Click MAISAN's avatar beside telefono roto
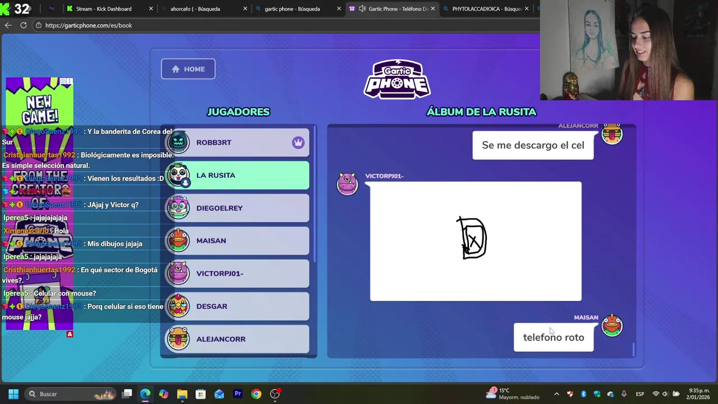 pos(612,325)
